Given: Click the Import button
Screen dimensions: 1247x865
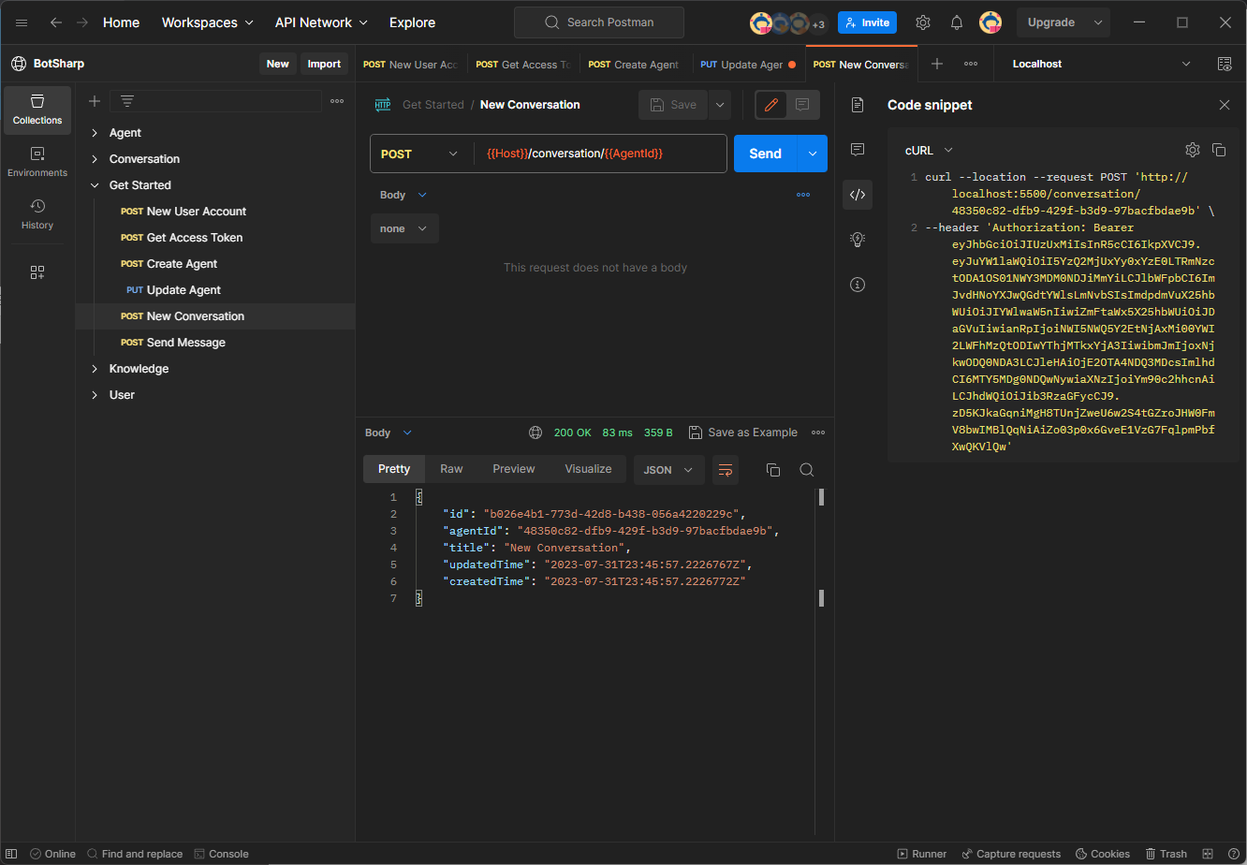Looking at the screenshot, I should [x=324, y=64].
